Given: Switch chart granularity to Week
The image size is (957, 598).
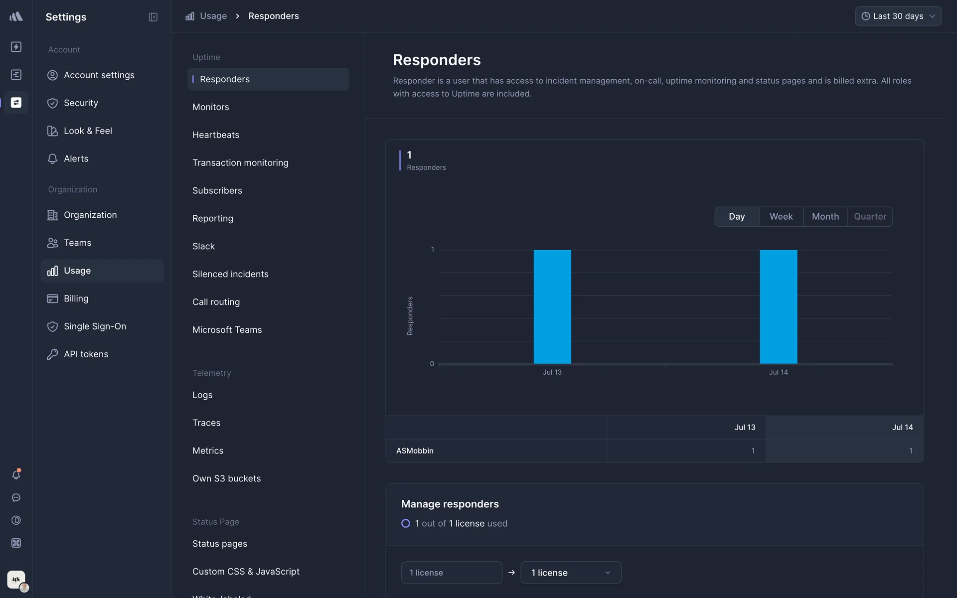Looking at the screenshot, I should click(781, 217).
